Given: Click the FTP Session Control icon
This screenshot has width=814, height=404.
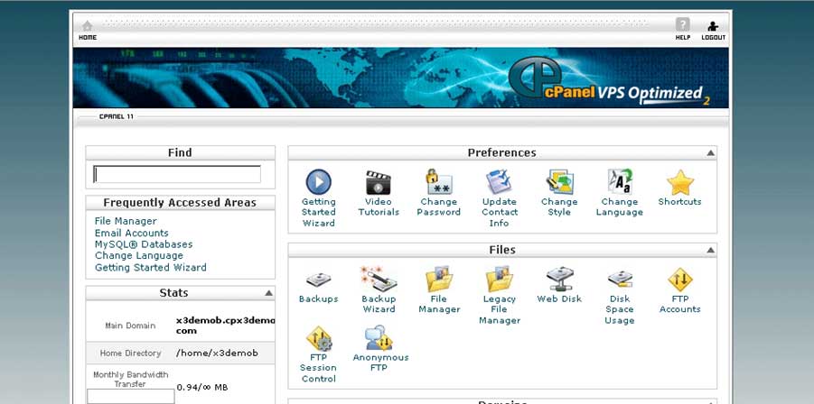Looking at the screenshot, I should [318, 339].
